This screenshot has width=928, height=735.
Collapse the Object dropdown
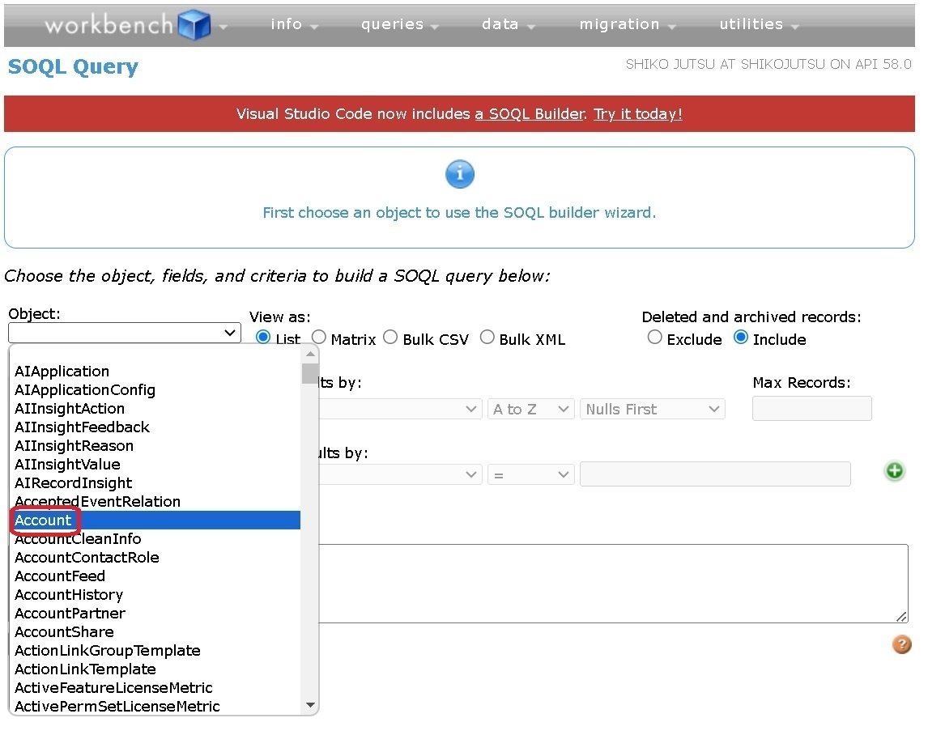tap(124, 333)
